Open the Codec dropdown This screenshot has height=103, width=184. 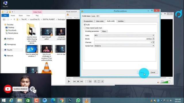pyautogui.click(x=124, y=35)
